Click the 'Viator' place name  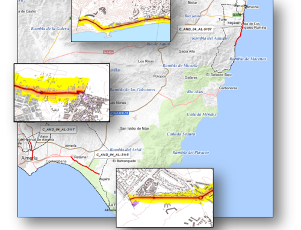pyautogui.click(x=44, y=136)
